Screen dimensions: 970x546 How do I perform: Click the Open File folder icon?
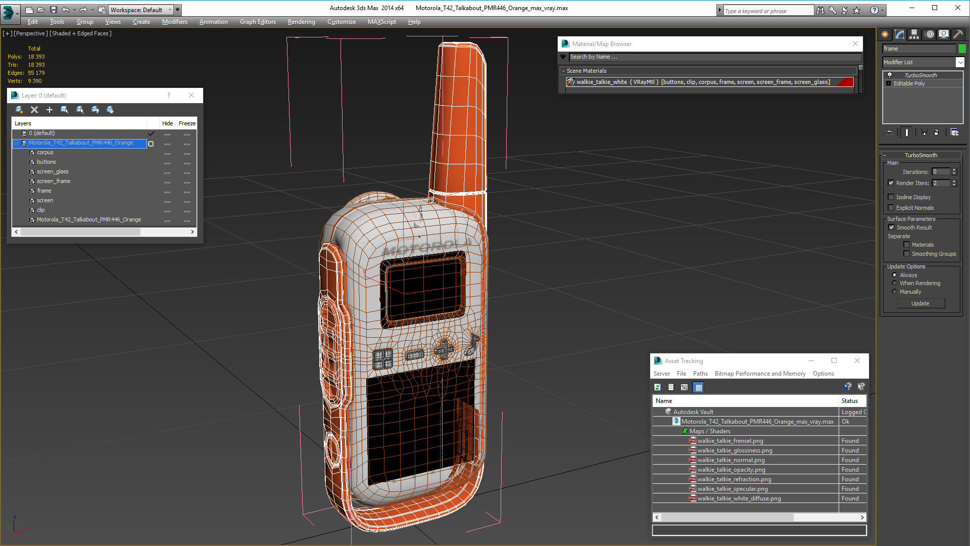tap(41, 10)
